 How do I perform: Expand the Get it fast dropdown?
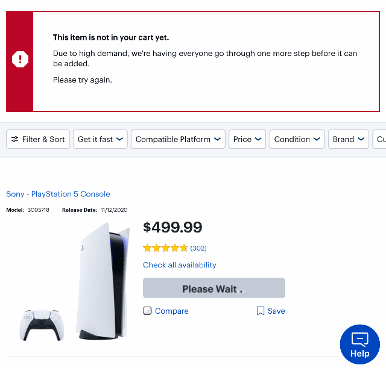pyautogui.click(x=101, y=139)
